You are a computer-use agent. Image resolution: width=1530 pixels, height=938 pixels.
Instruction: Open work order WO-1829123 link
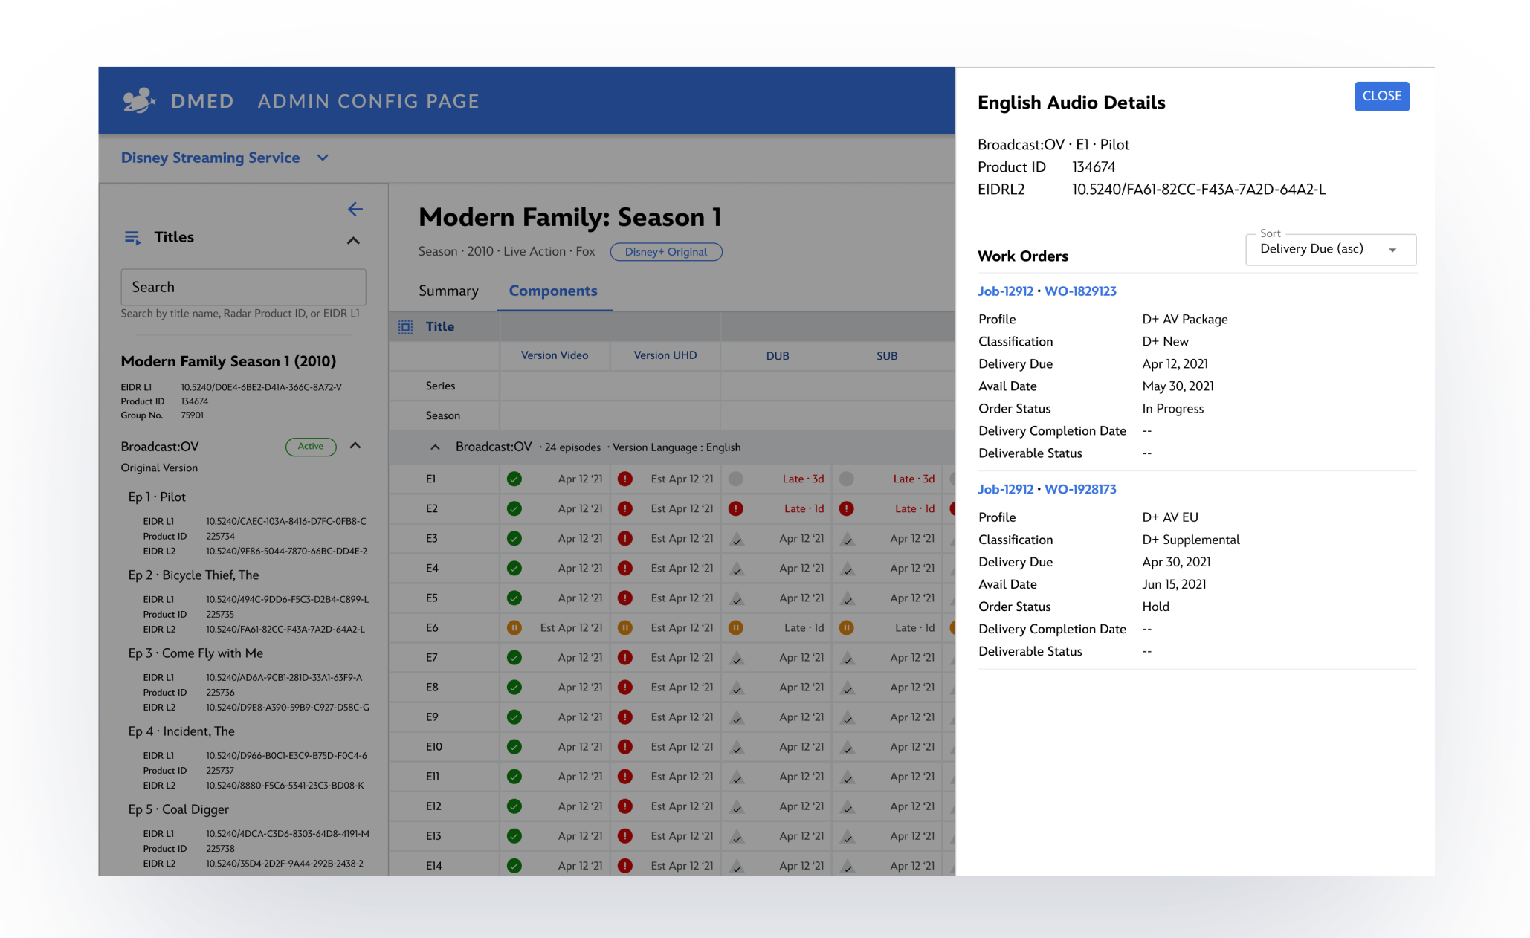coord(1079,291)
